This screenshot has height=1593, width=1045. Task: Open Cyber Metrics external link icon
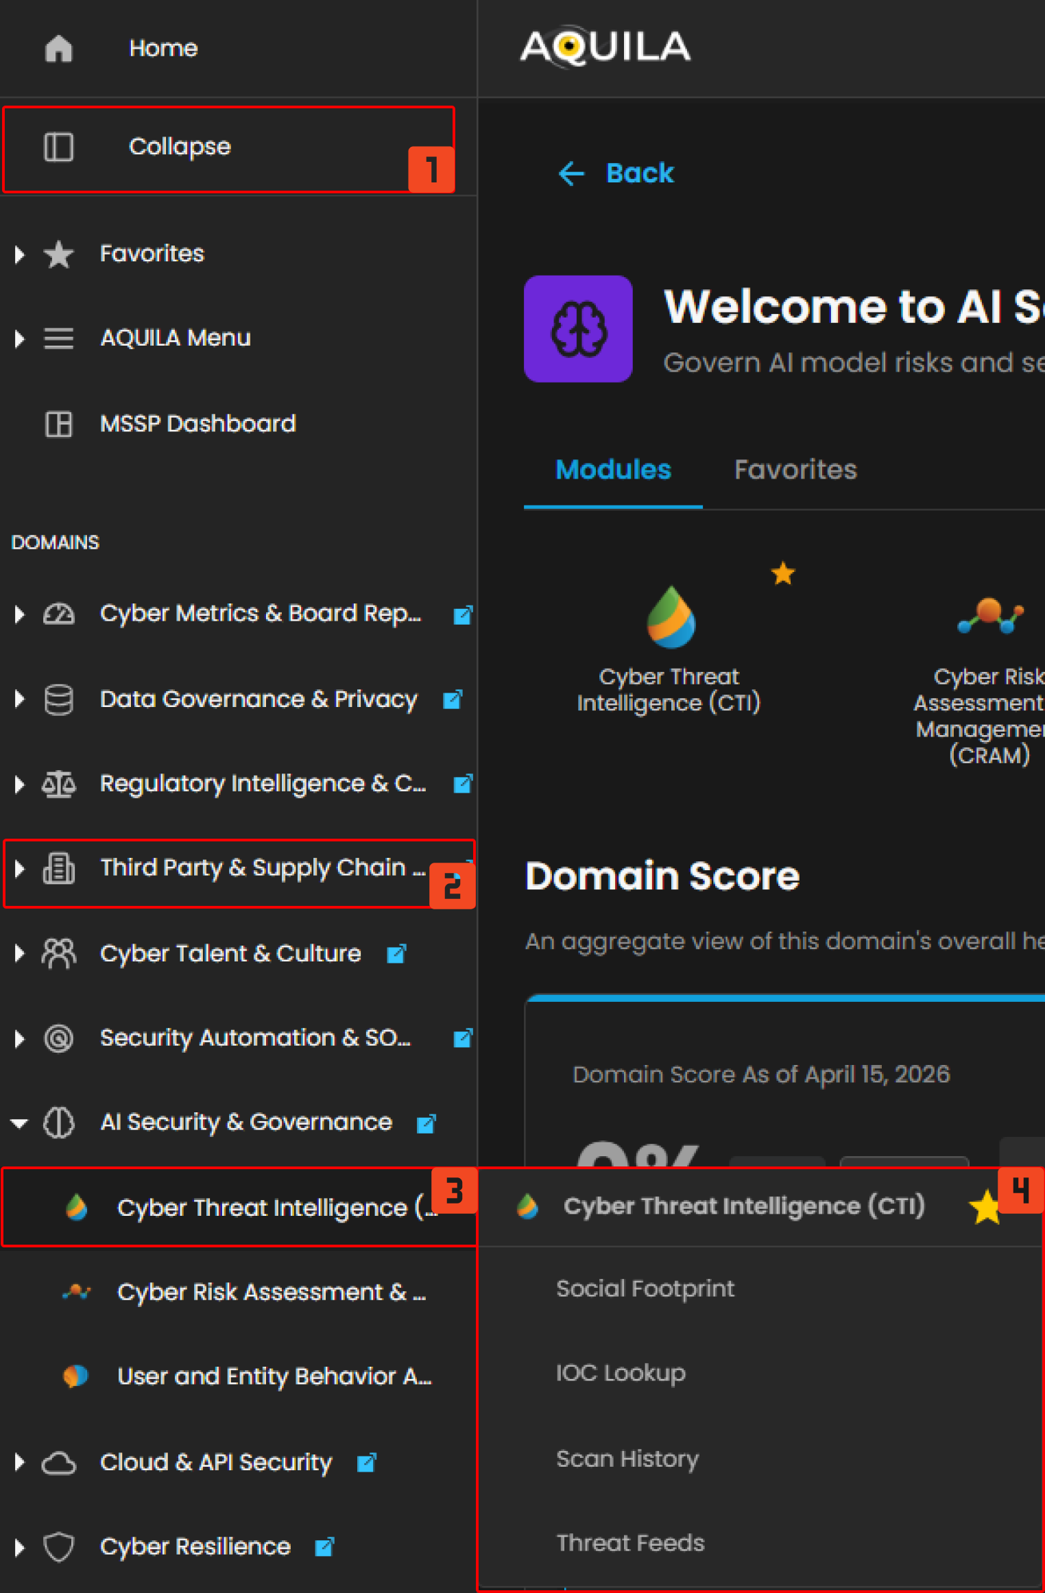(463, 615)
